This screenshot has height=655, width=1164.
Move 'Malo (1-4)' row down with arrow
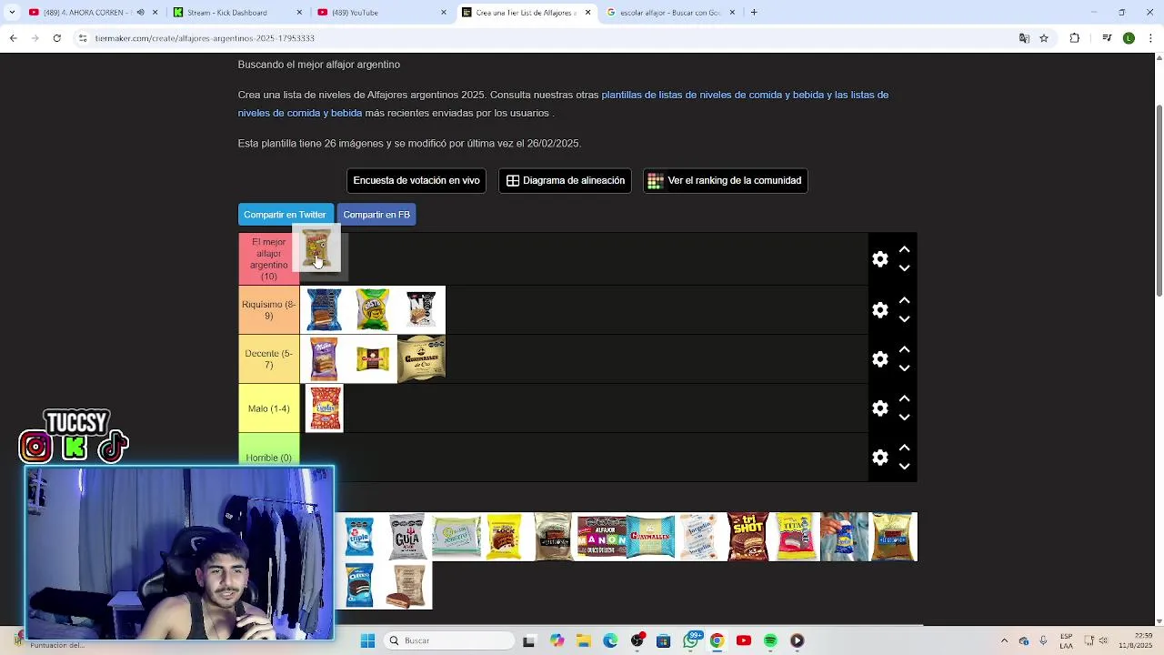point(904,418)
